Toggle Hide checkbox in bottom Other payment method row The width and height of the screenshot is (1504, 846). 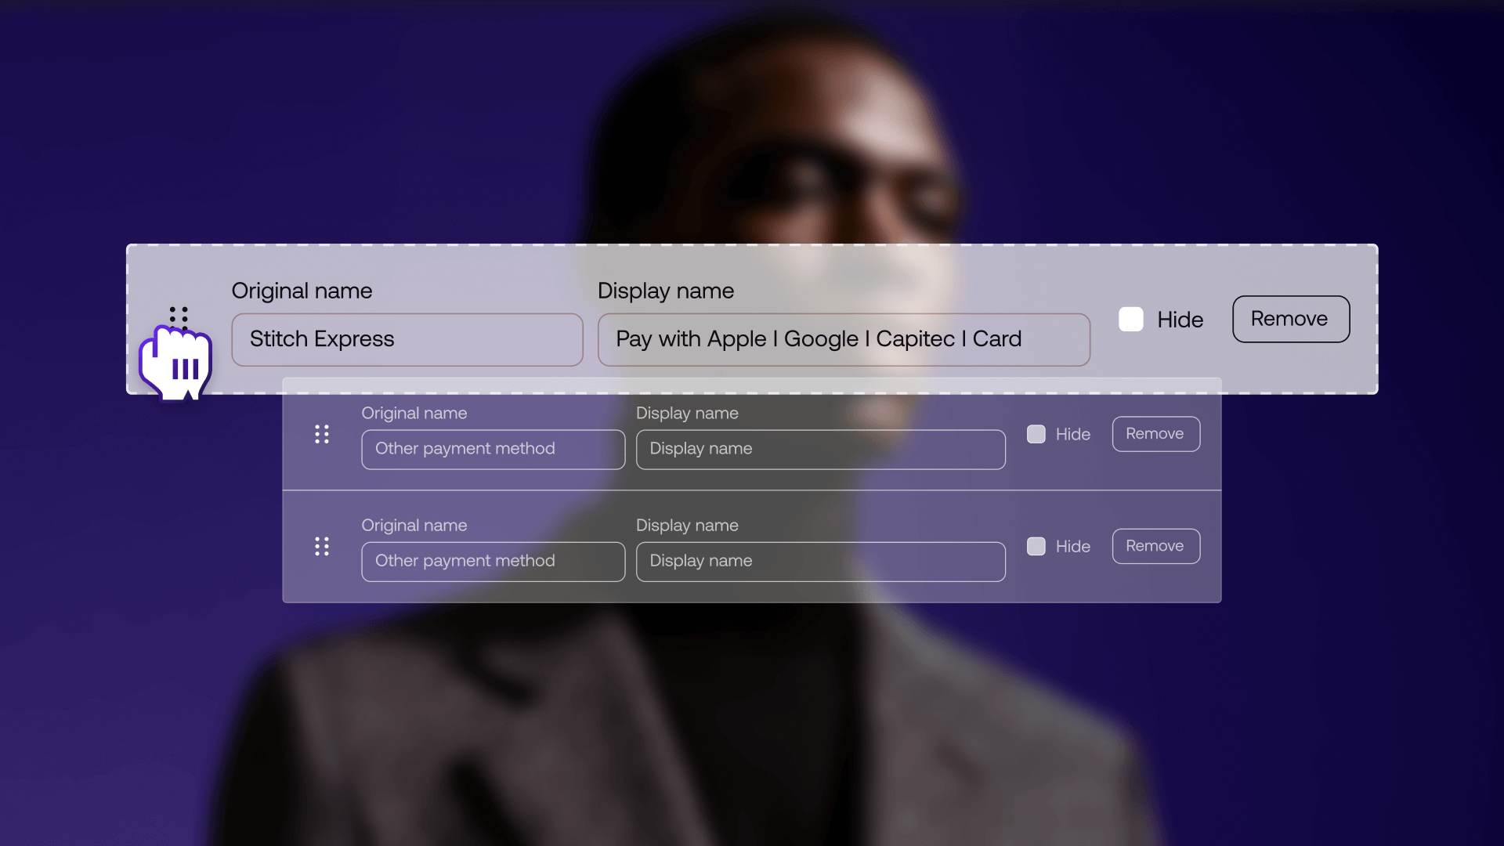[x=1036, y=546]
